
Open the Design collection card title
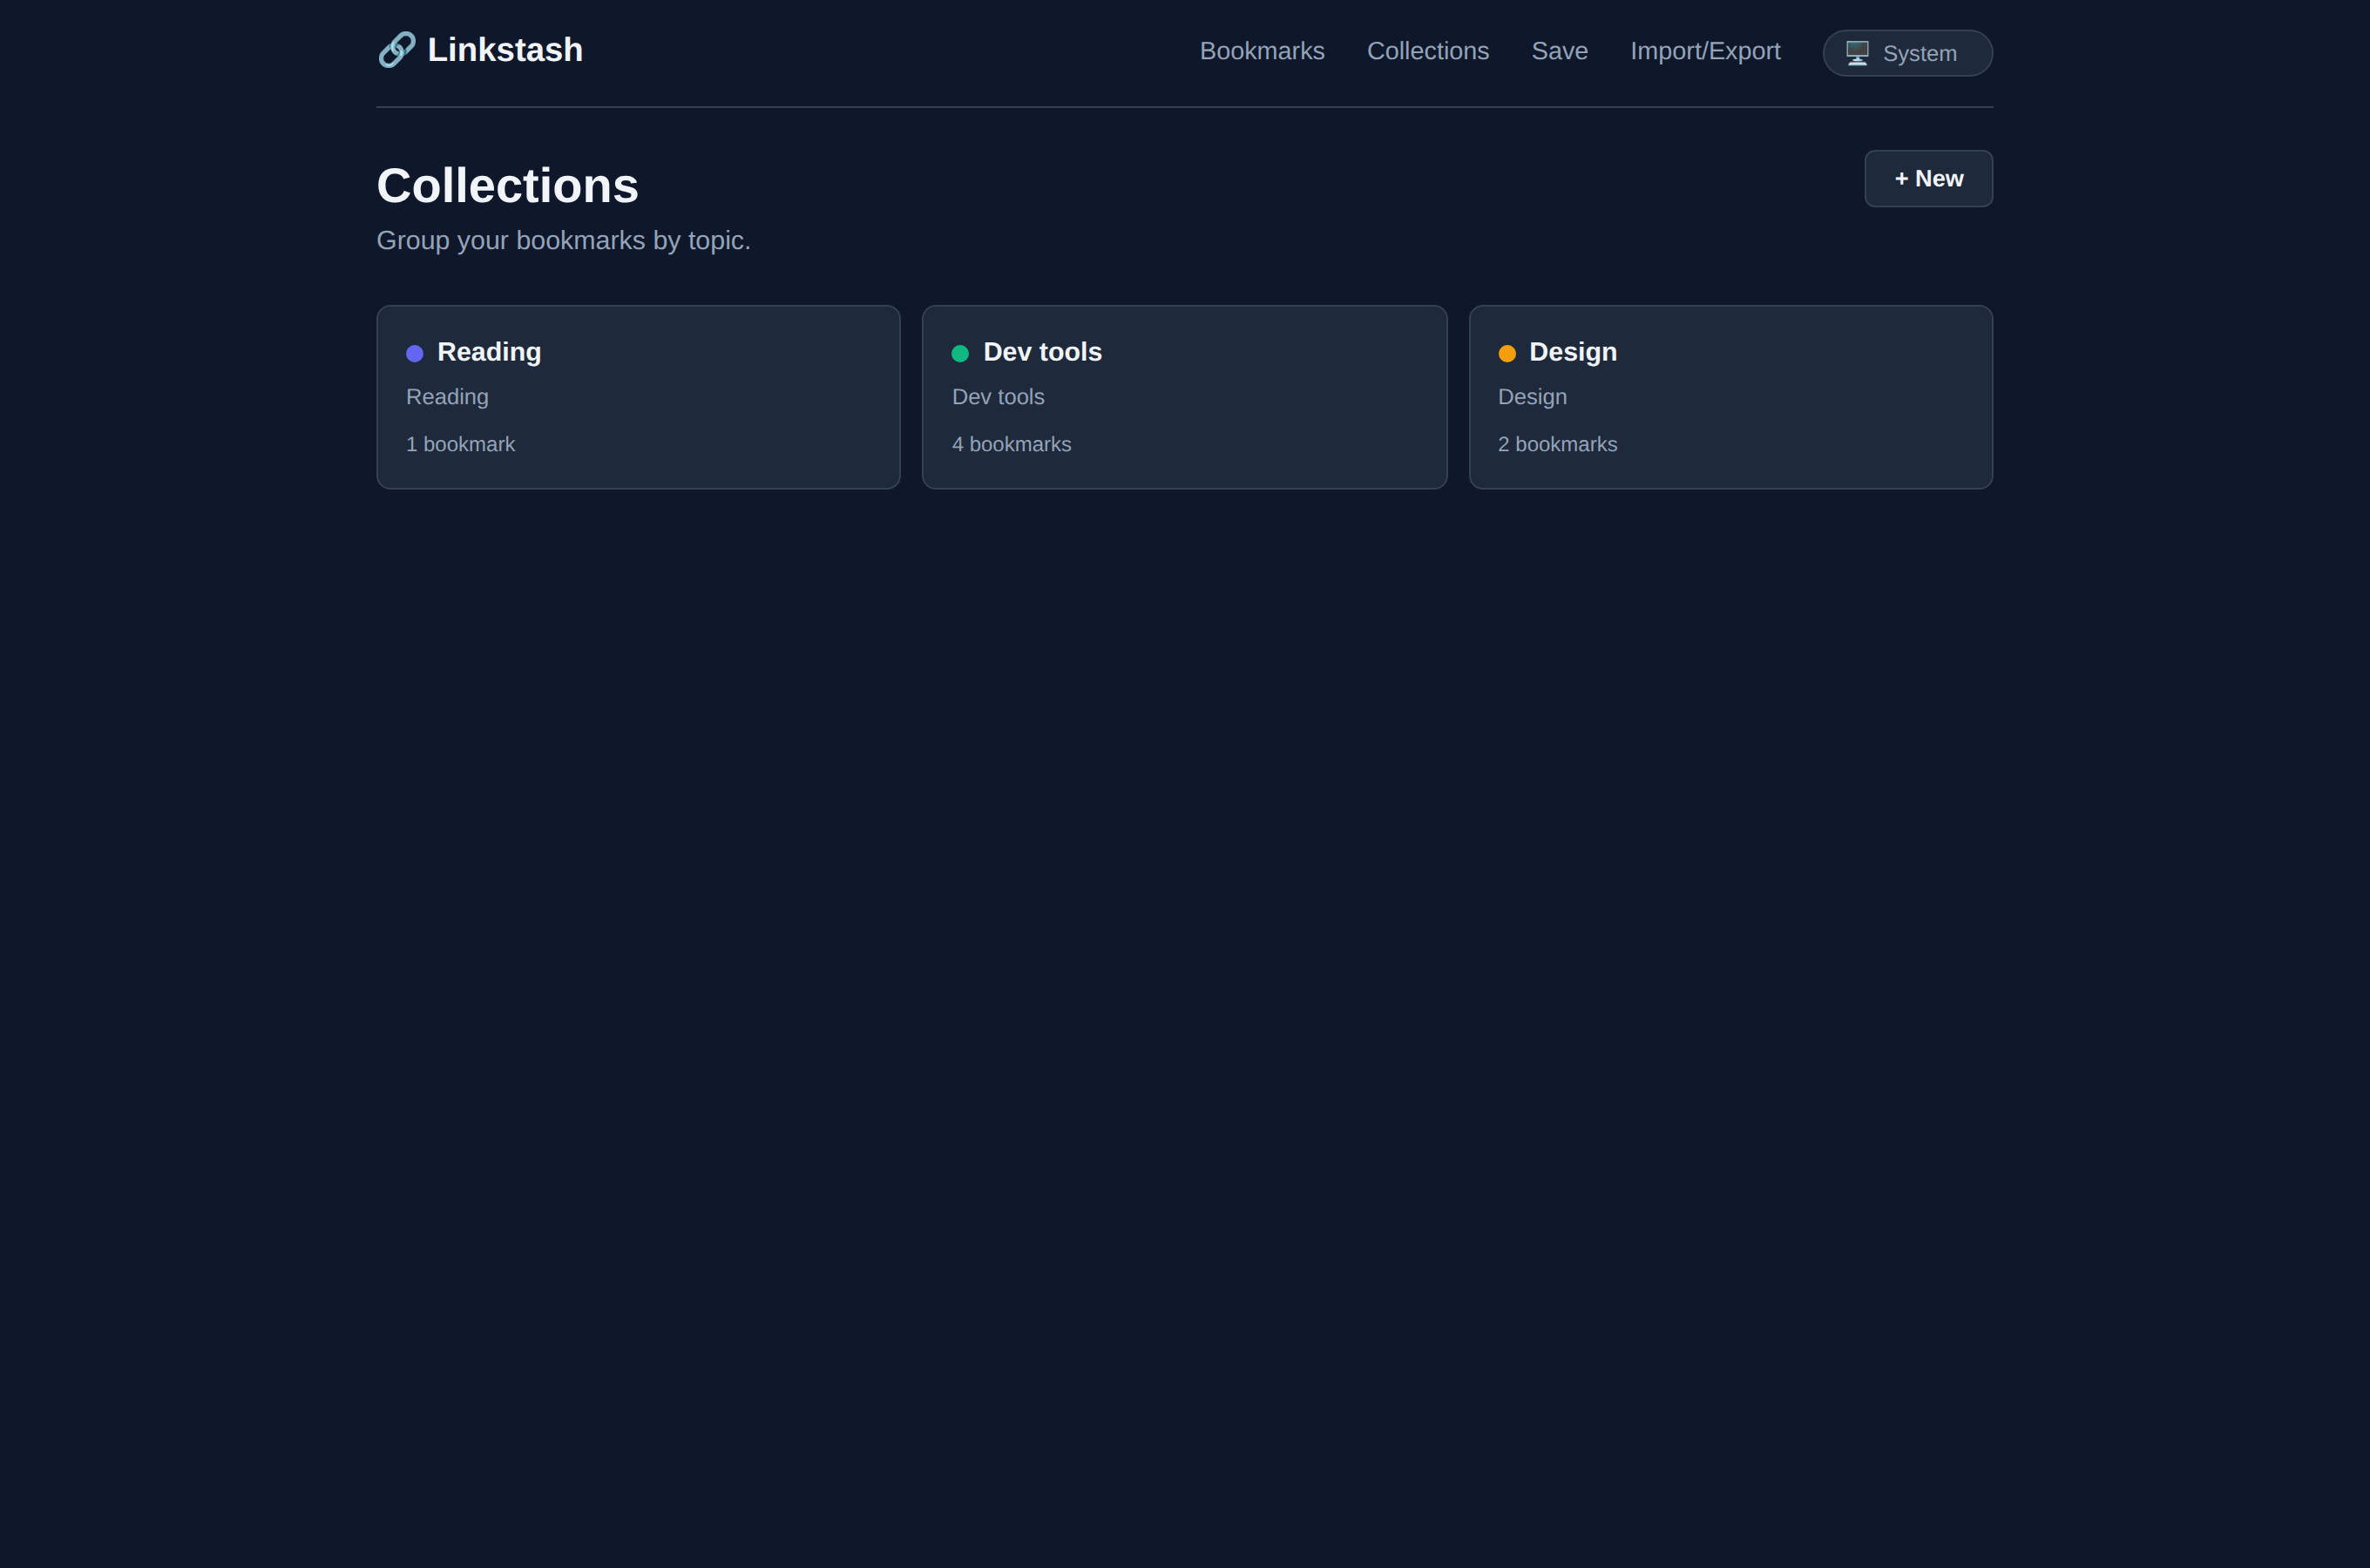pyautogui.click(x=1573, y=352)
